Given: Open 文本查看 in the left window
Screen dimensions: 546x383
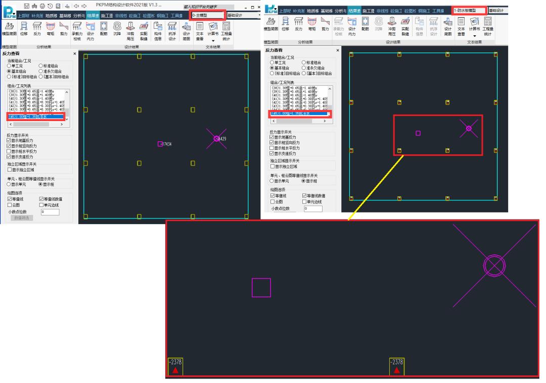Looking at the screenshot, I should (x=200, y=31).
